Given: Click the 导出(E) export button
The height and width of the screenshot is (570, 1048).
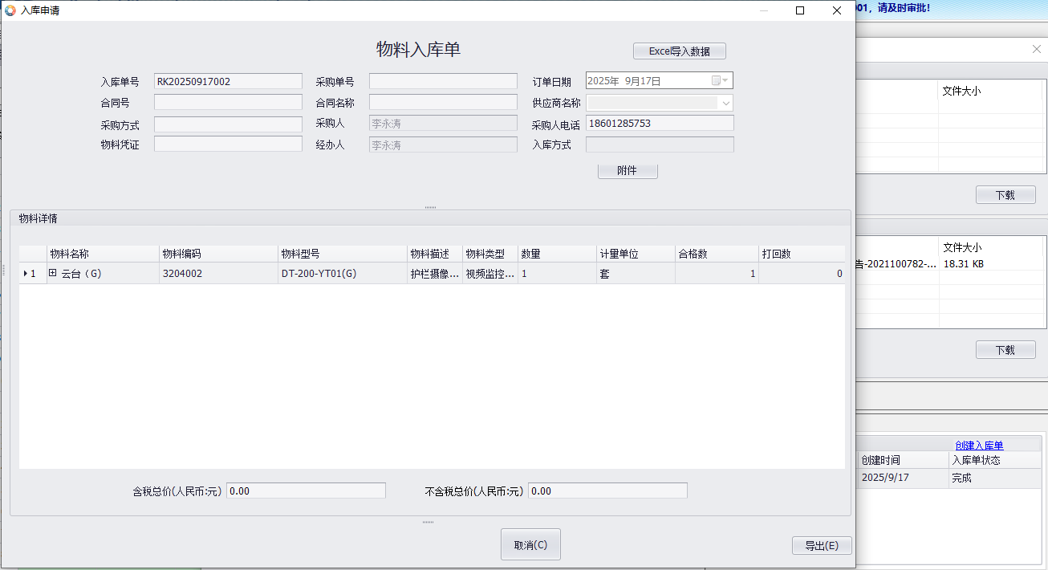Looking at the screenshot, I should pos(821,545).
